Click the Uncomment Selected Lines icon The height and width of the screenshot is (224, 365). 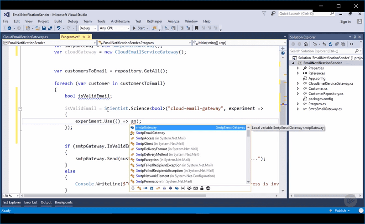pyautogui.click(x=188, y=28)
